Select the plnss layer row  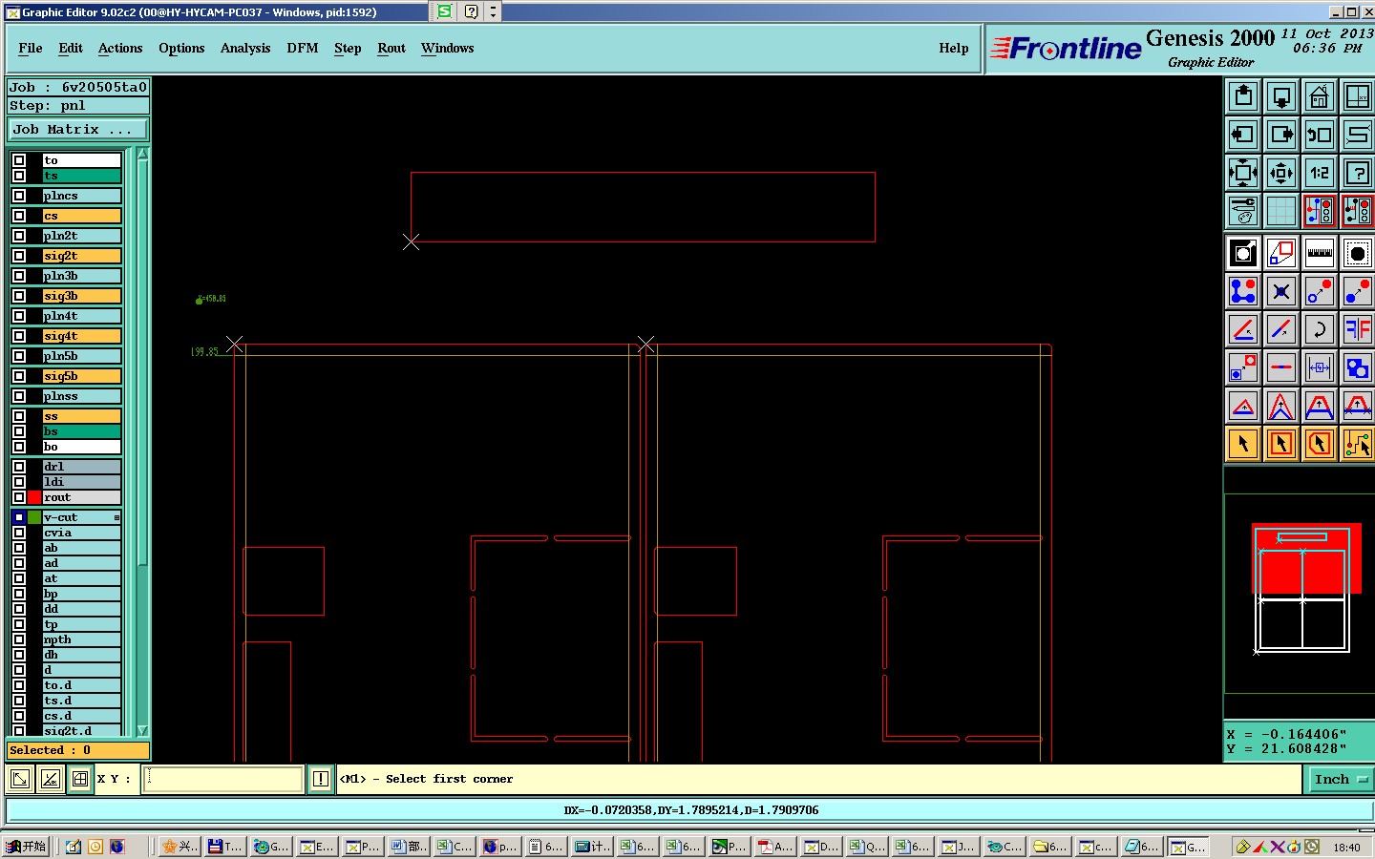click(82, 396)
